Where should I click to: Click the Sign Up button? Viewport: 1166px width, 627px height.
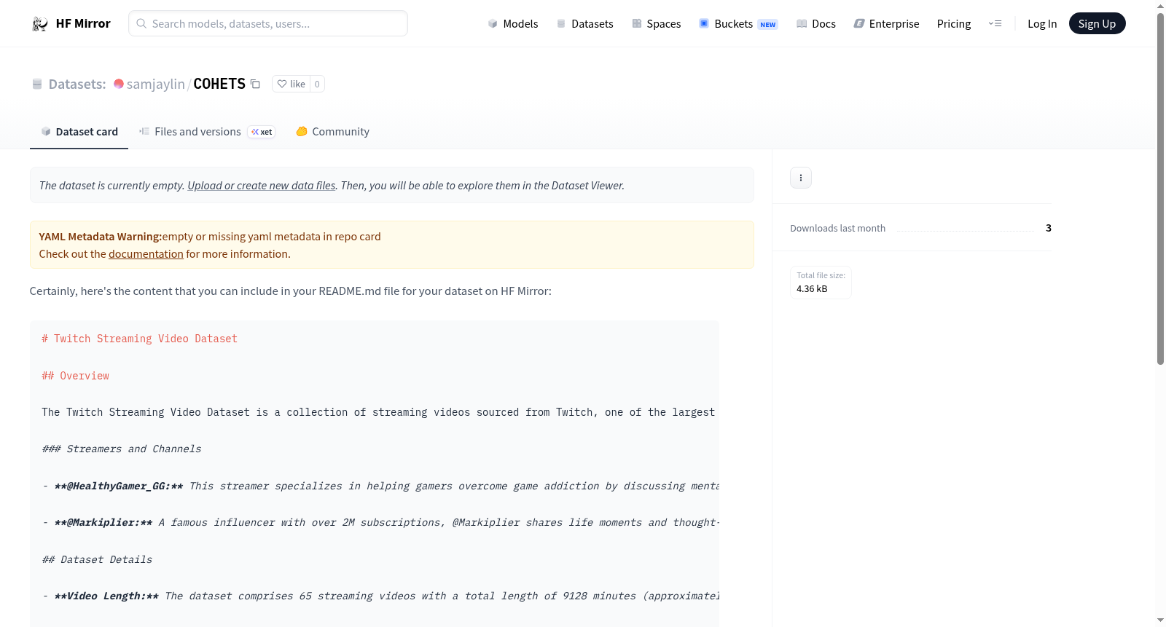click(1097, 24)
